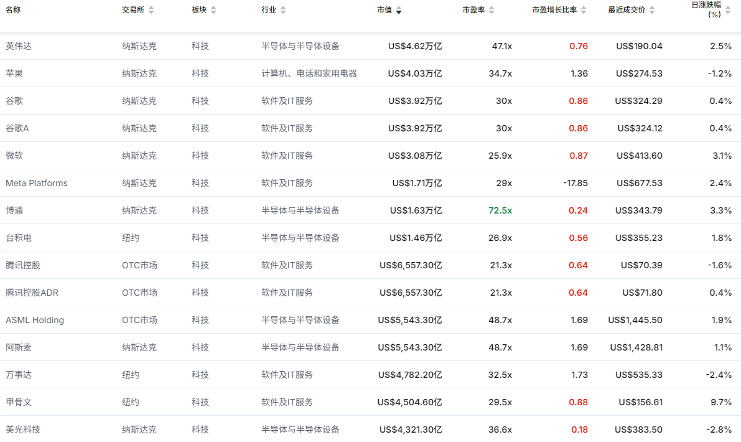Click the sort icon next to 板块
The image size is (741, 442).
click(213, 10)
